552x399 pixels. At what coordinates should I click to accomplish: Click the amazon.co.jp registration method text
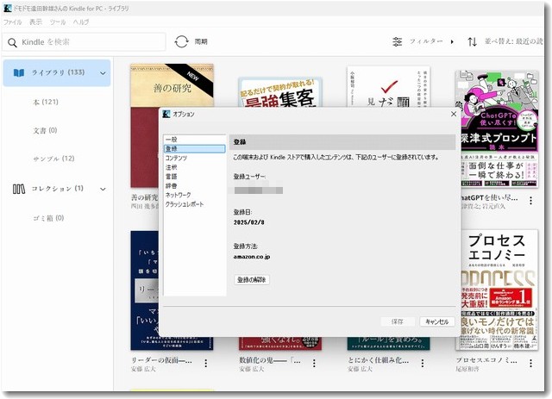point(252,257)
